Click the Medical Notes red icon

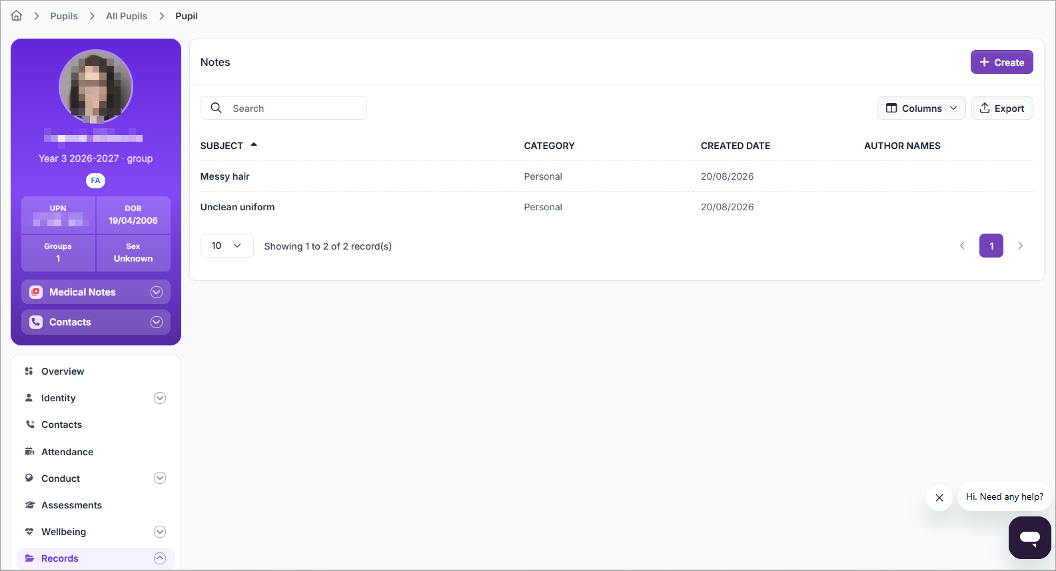tap(36, 292)
